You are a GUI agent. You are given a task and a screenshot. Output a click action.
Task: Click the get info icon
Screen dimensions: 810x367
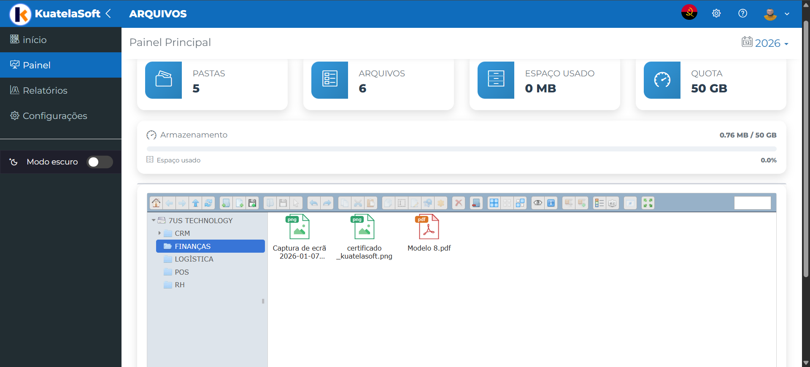tap(551, 203)
